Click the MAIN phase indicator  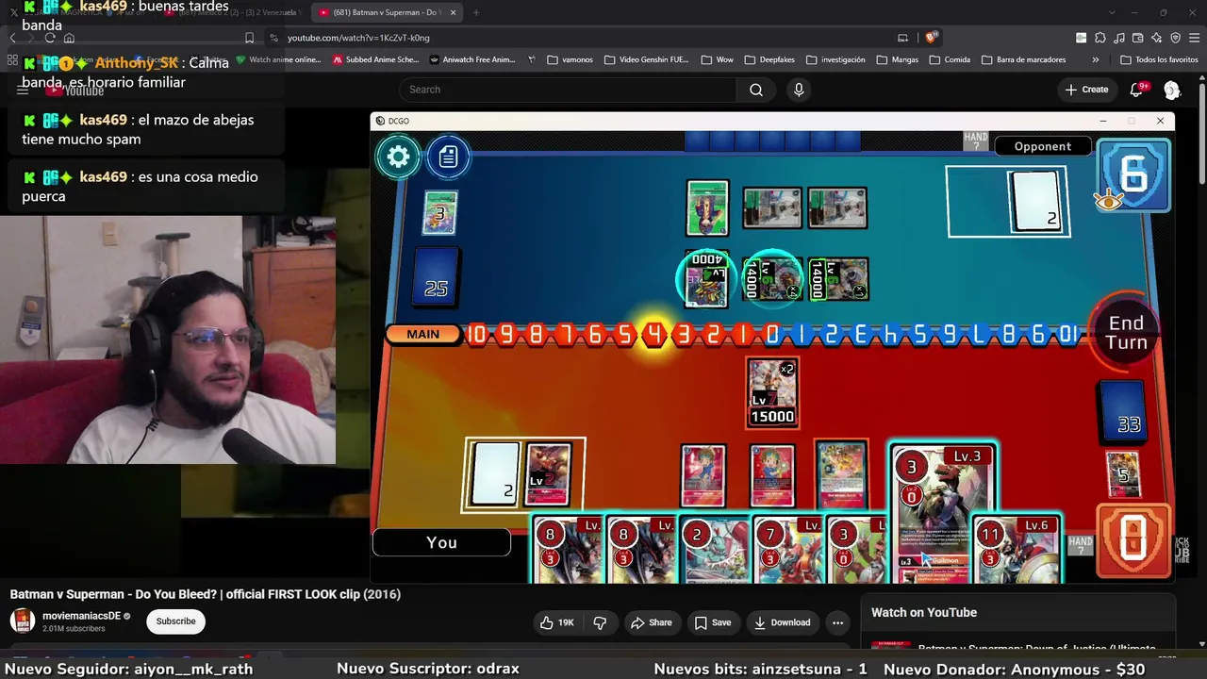tap(422, 334)
